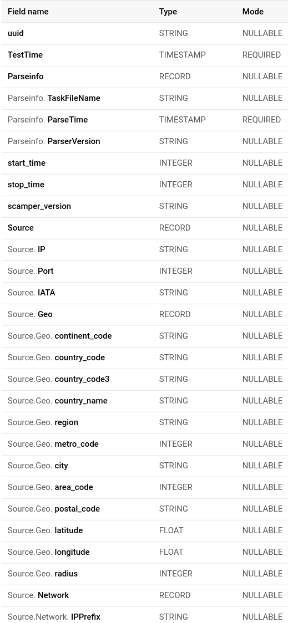Select the start_time field
This screenshot has width=288, height=623.
(x=26, y=163)
